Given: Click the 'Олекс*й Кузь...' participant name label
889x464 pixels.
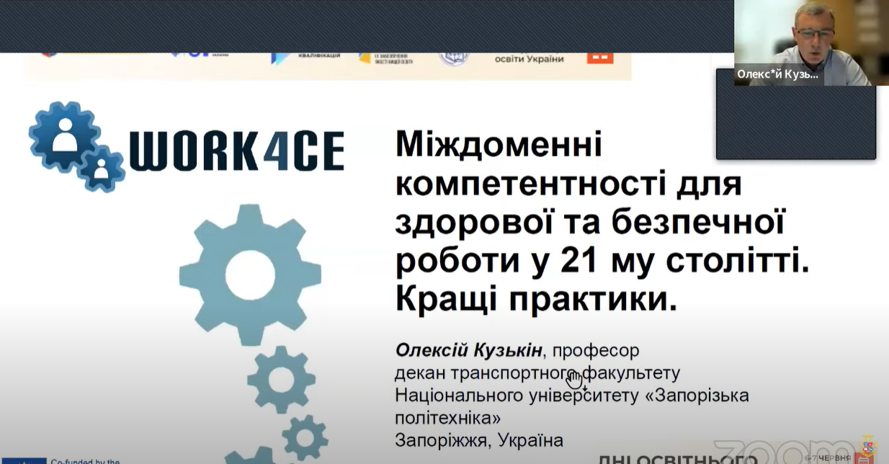Looking at the screenshot, I should 778,74.
